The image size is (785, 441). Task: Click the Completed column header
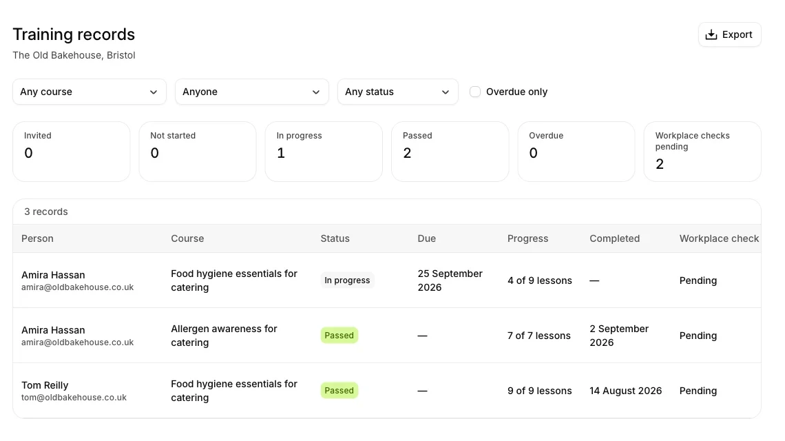tap(615, 238)
